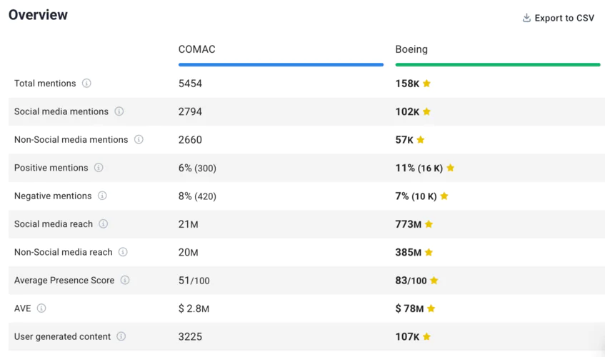This screenshot has height=357, width=605.
Task: Click the green Boeing color bar
Action: coord(498,65)
